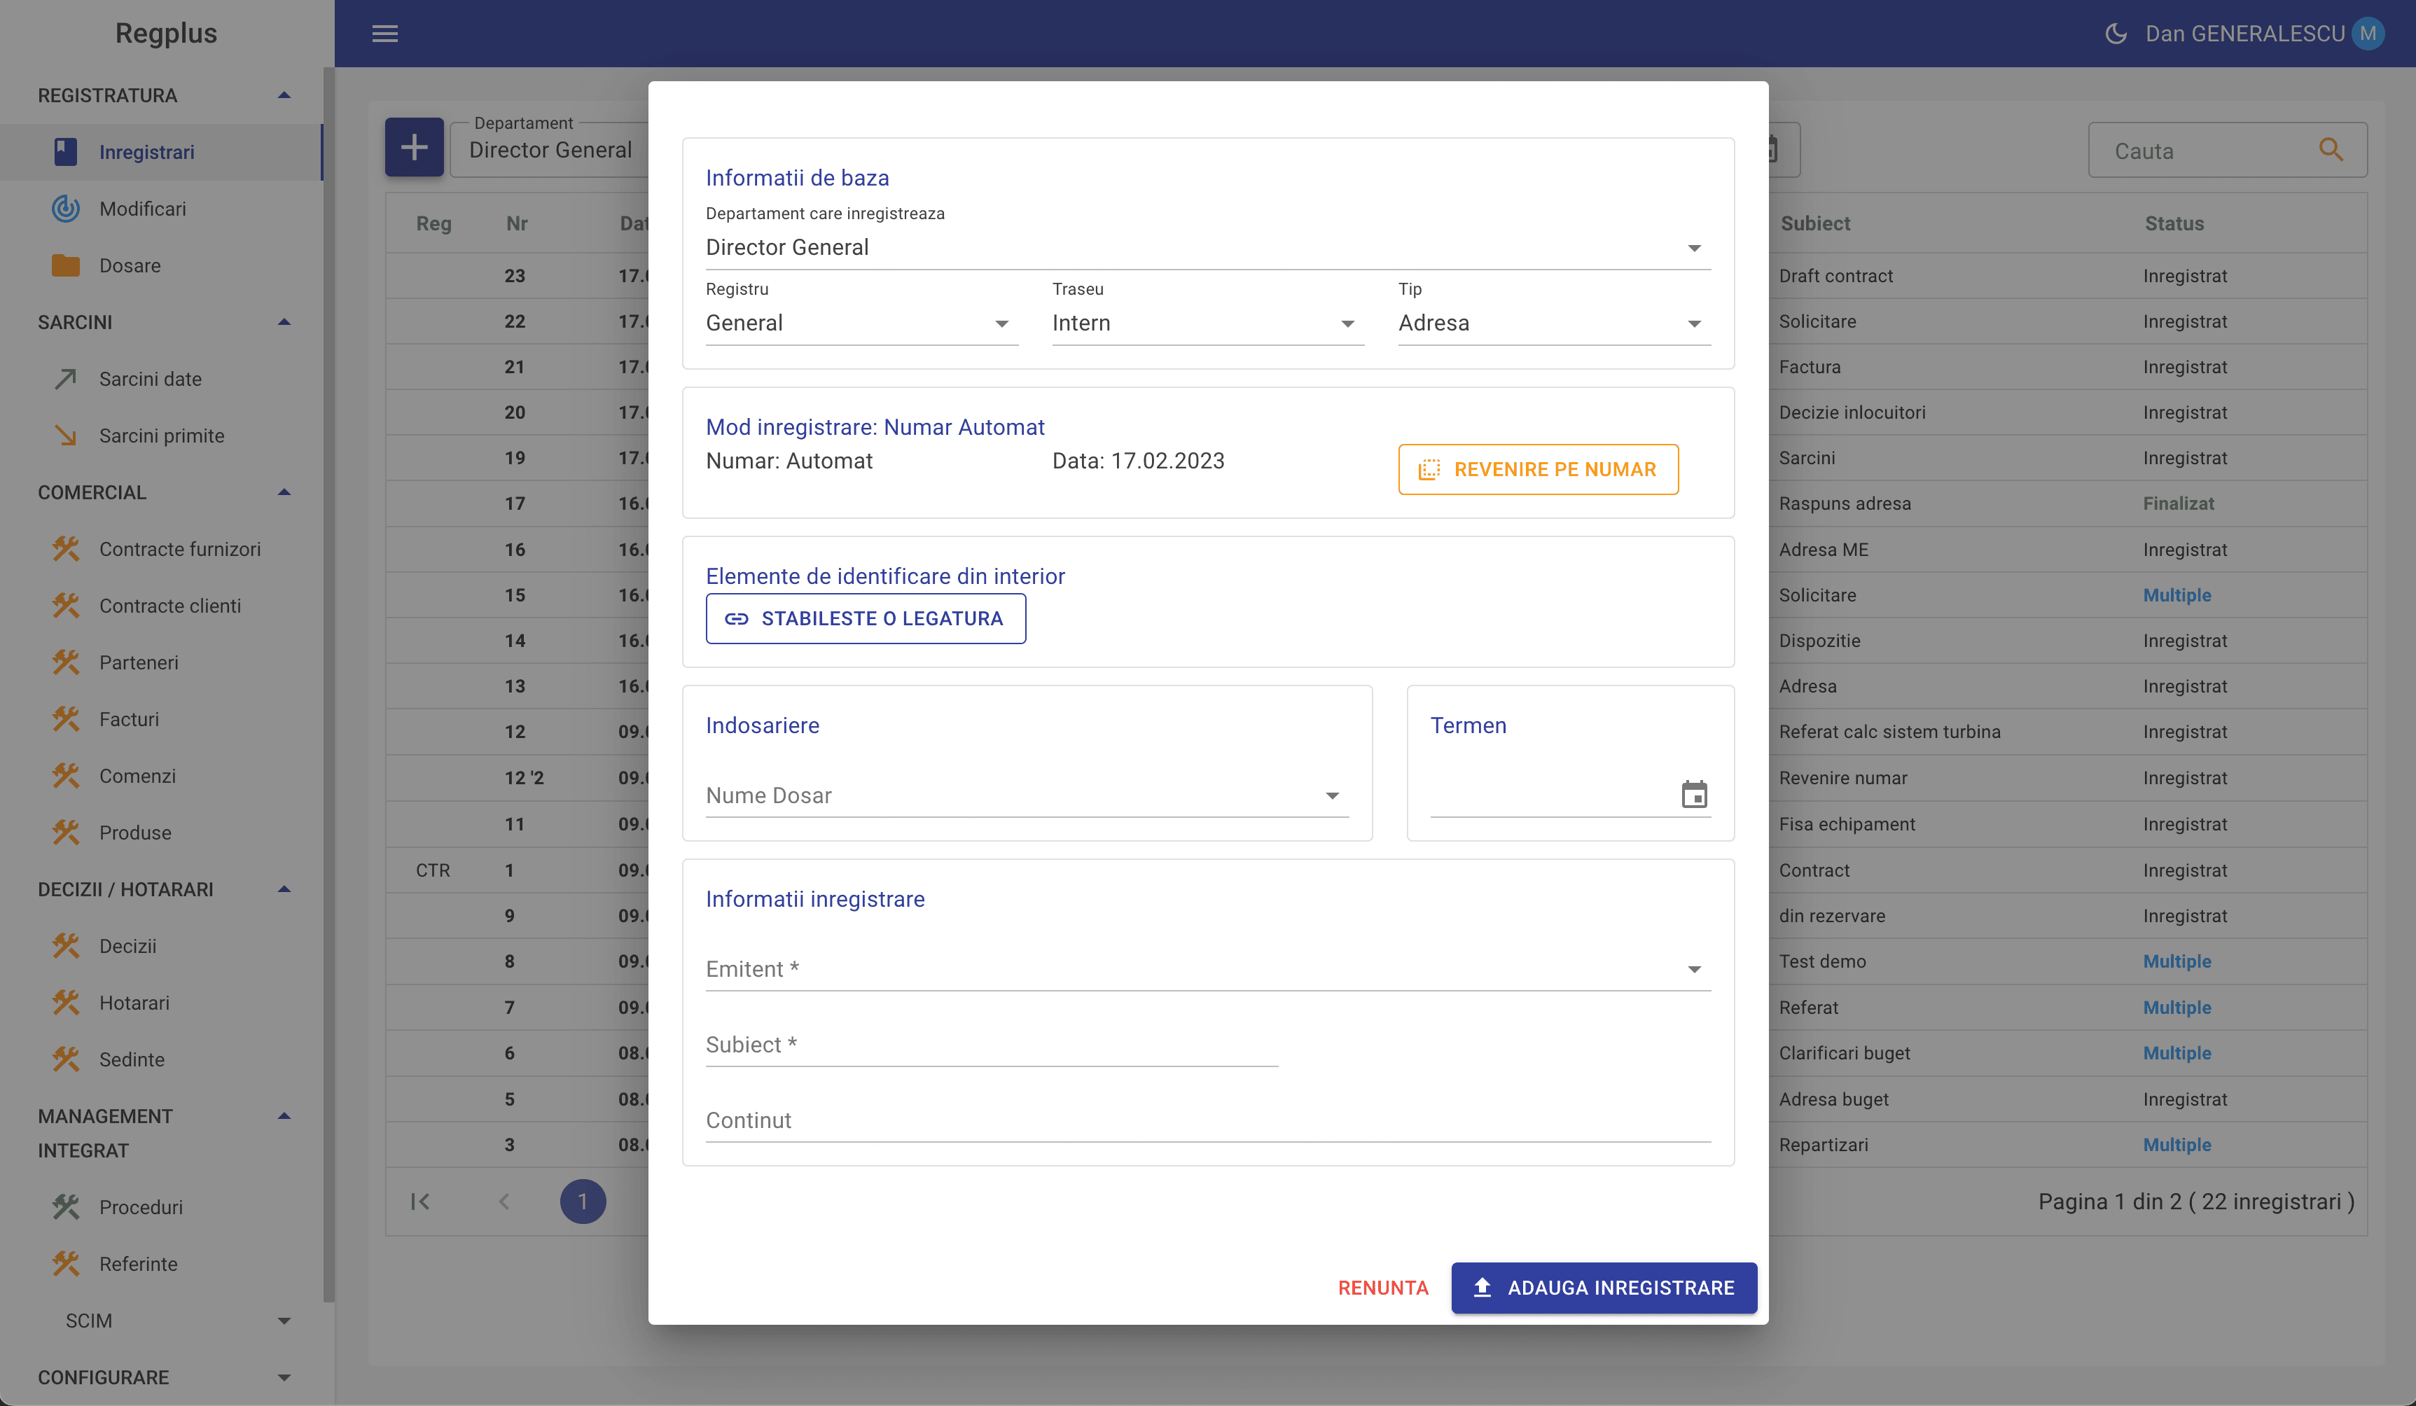Toggle dark mode moon icon

(2116, 34)
